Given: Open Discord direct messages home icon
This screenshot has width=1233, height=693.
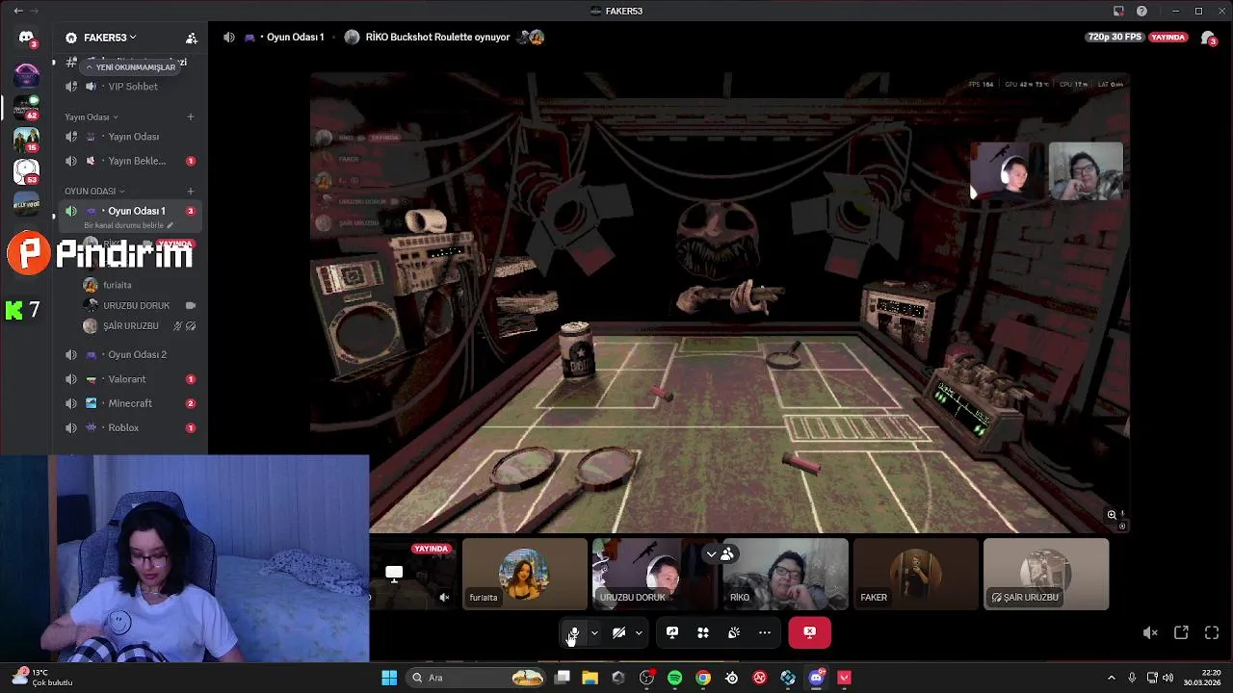Looking at the screenshot, I should coord(26,38).
